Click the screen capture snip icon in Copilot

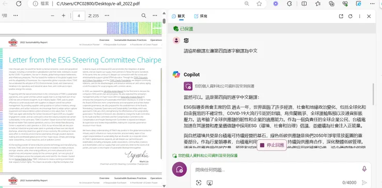(210, 183)
